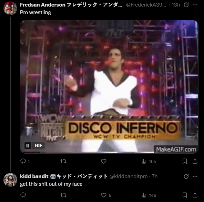Viewport: 204px width, 202px height.
Task: Open Fredsan Anderson display name link
Action: coord(71,5)
